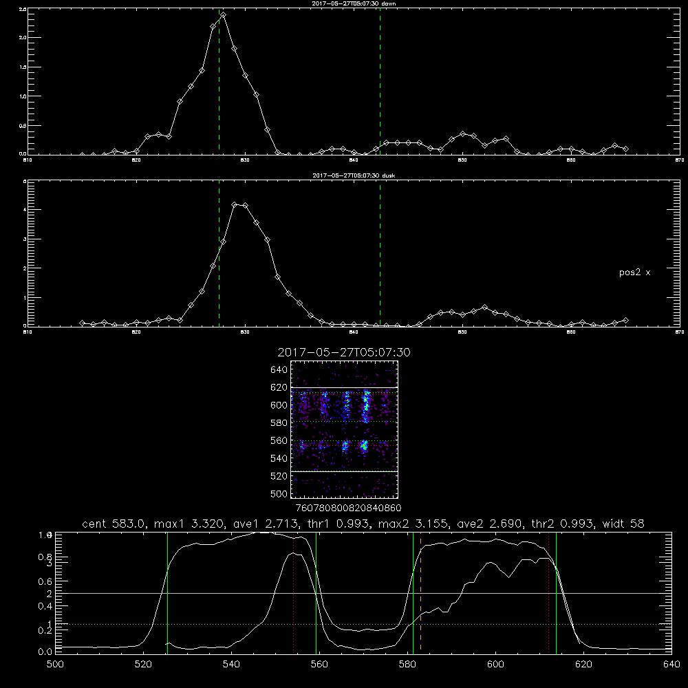Image resolution: width=688 pixels, height=688 pixels.
Task: Click '1.5' on the dawn plot's y-axis
Action: pyautogui.click(x=23, y=67)
